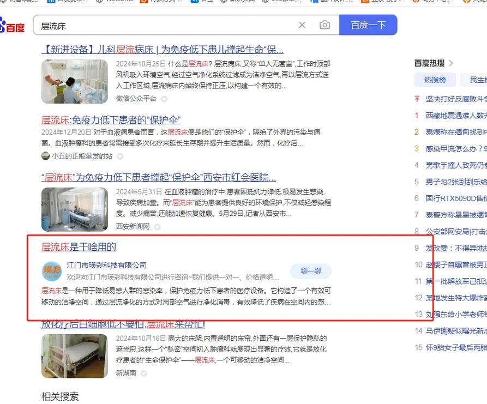Select the 民生 tab in hot search

click(474, 80)
